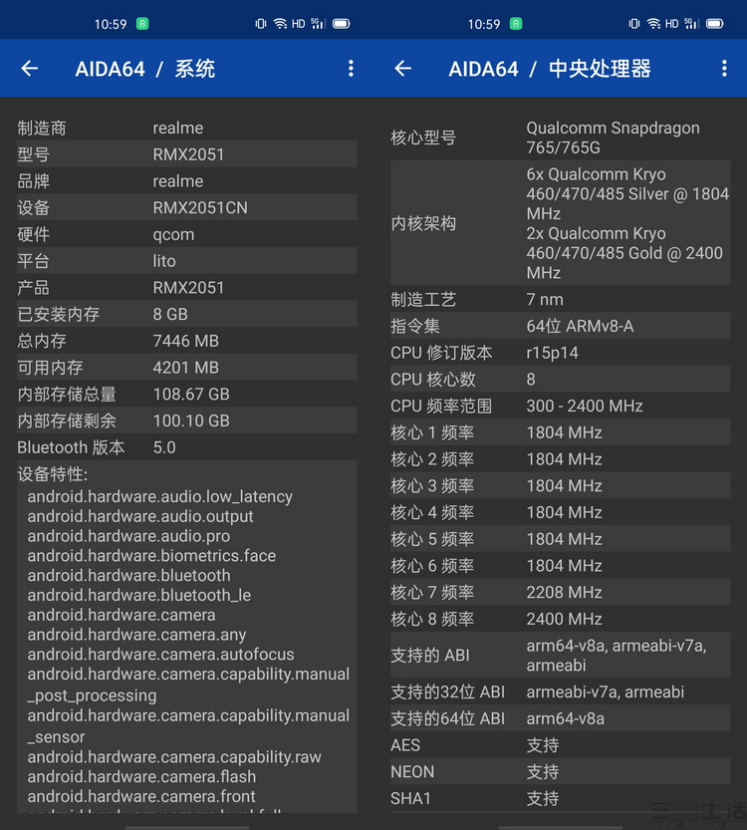747x830 pixels.
Task: Select the NEON 支持 row
Action: click(x=560, y=772)
